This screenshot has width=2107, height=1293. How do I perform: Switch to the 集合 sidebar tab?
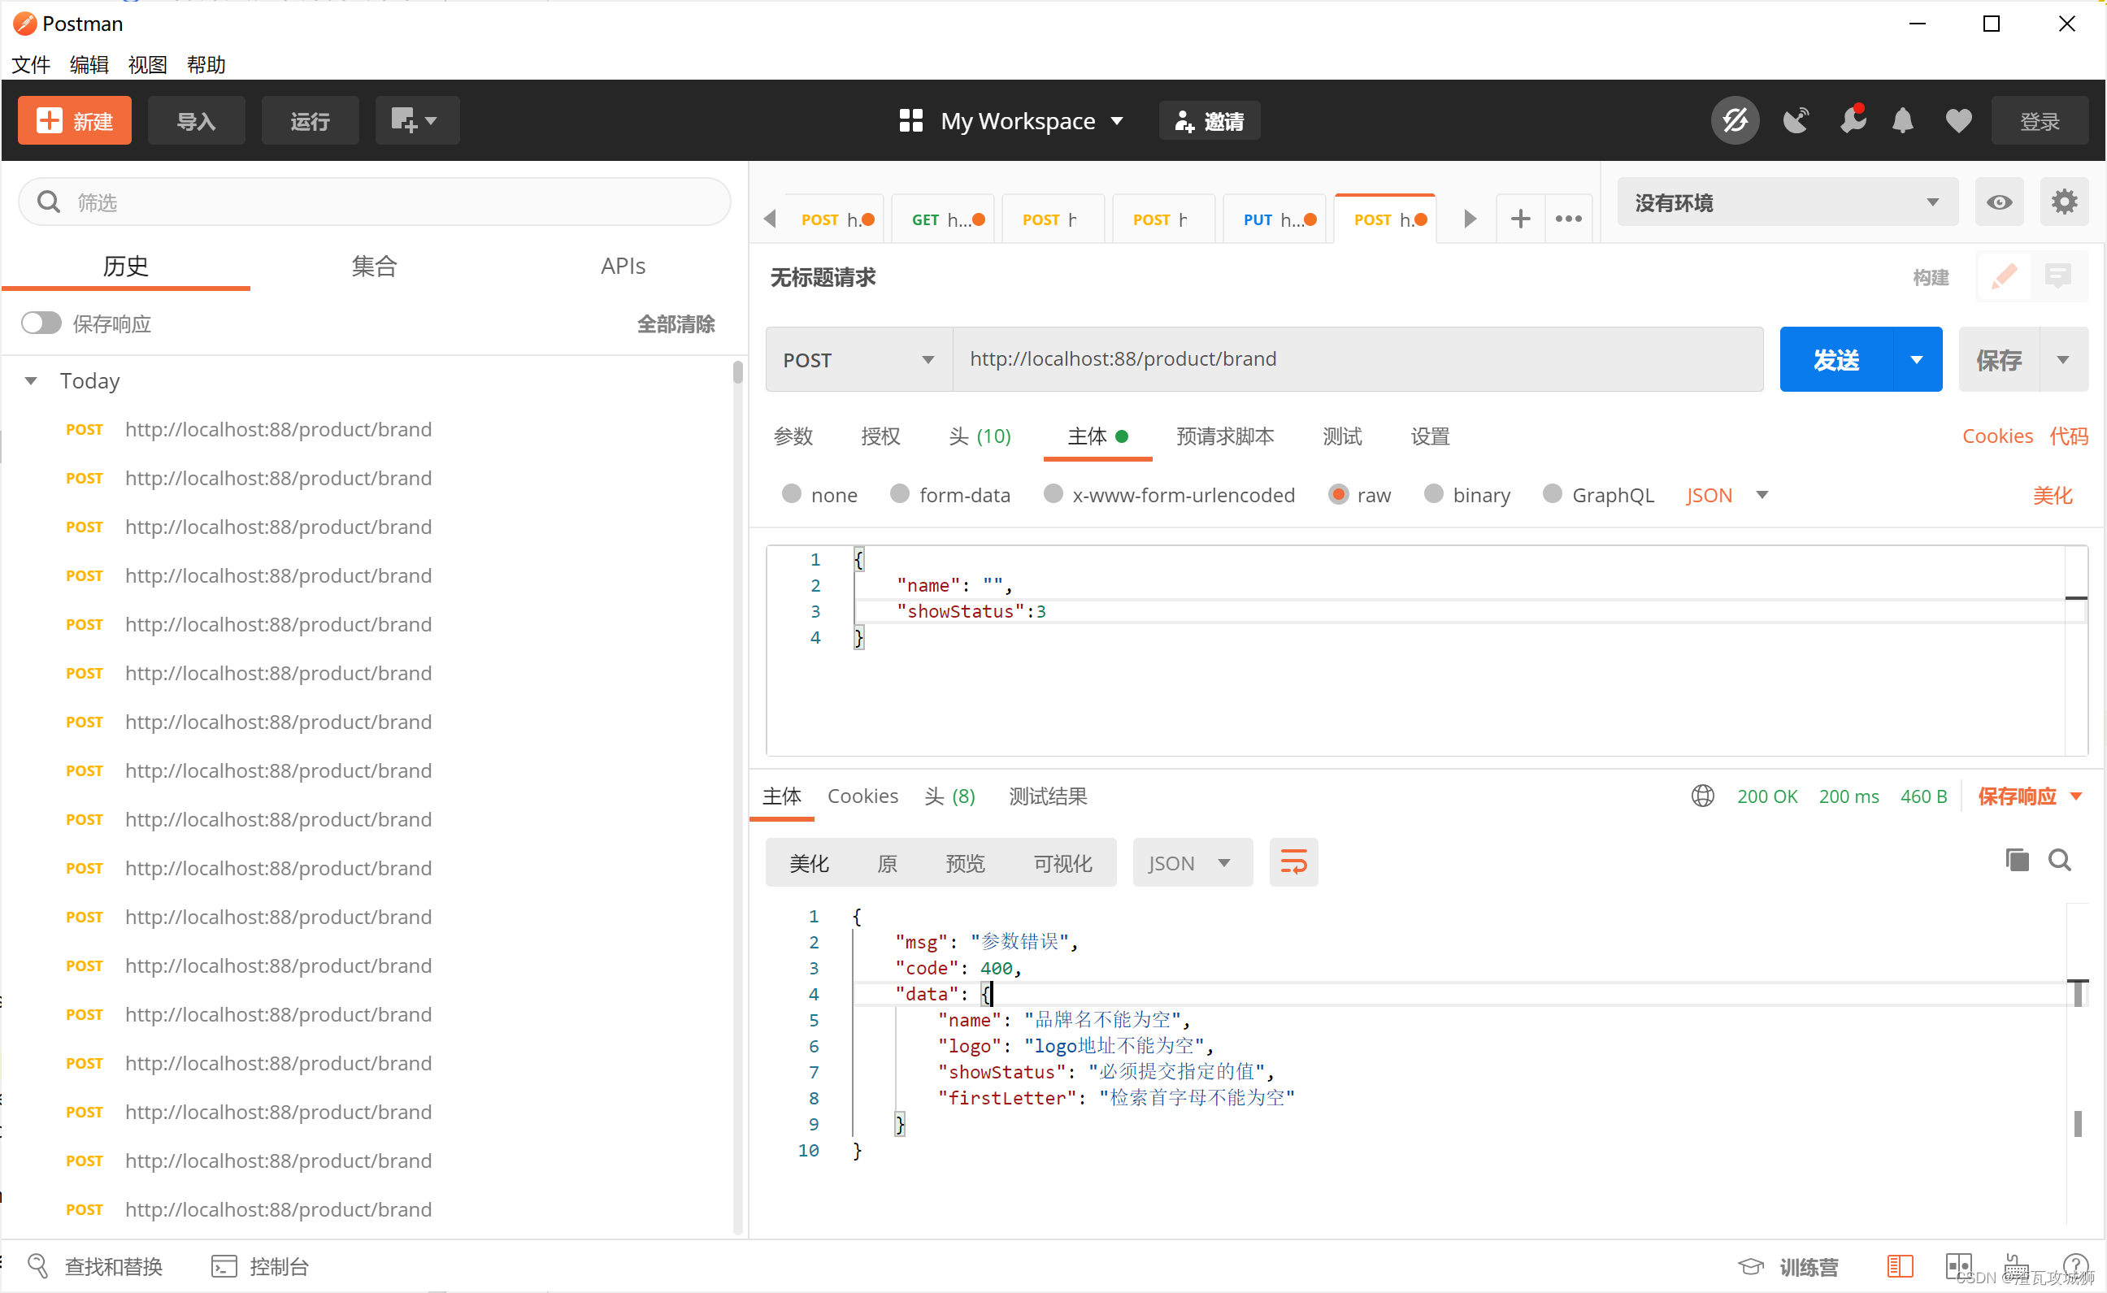pos(374,266)
